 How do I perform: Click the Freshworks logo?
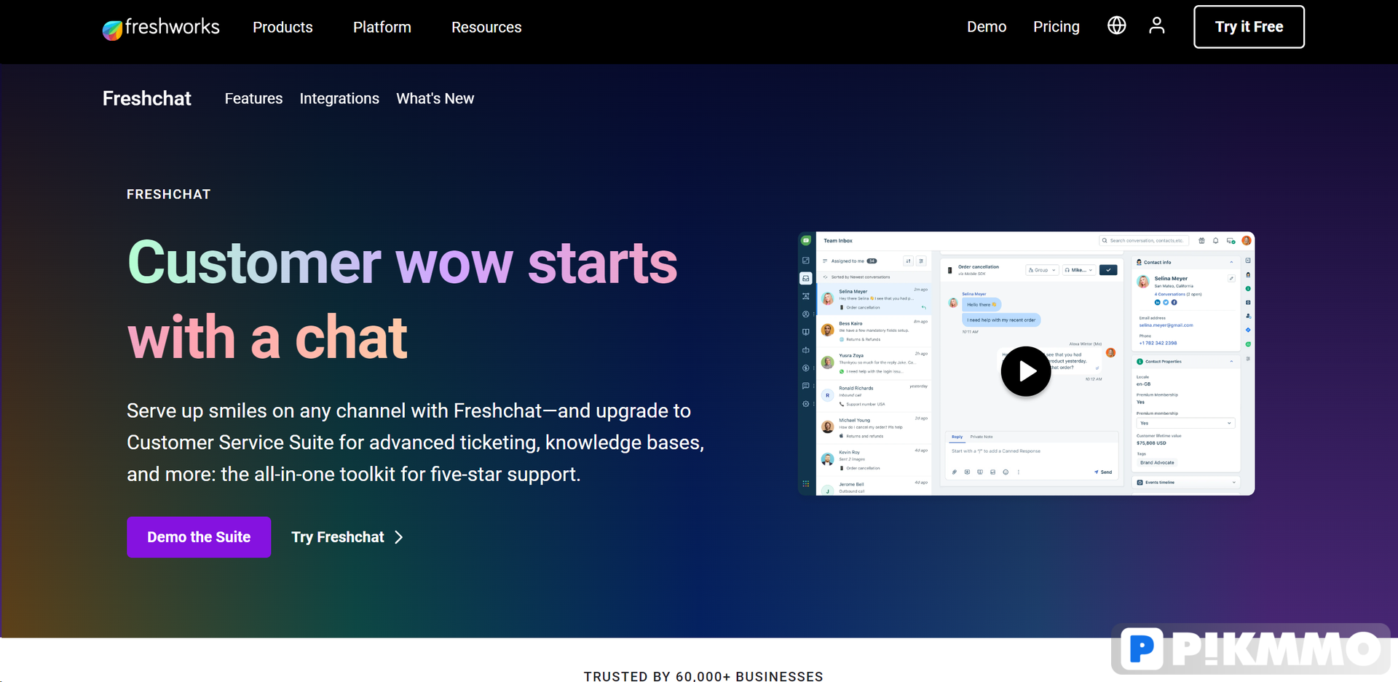161,28
